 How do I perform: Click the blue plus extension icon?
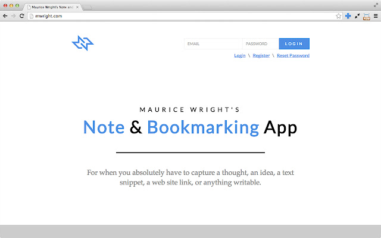[x=348, y=16]
